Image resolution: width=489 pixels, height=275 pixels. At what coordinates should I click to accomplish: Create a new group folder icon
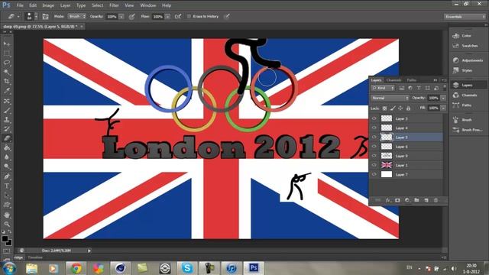click(x=416, y=200)
